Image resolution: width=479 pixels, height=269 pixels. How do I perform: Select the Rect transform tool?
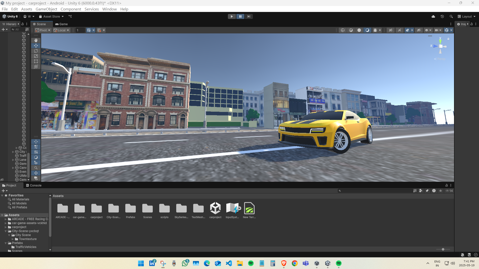[36, 61]
